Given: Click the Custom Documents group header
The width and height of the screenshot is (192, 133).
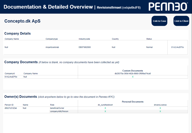Looking at the screenshot, I should pyautogui.click(x=133, y=71).
